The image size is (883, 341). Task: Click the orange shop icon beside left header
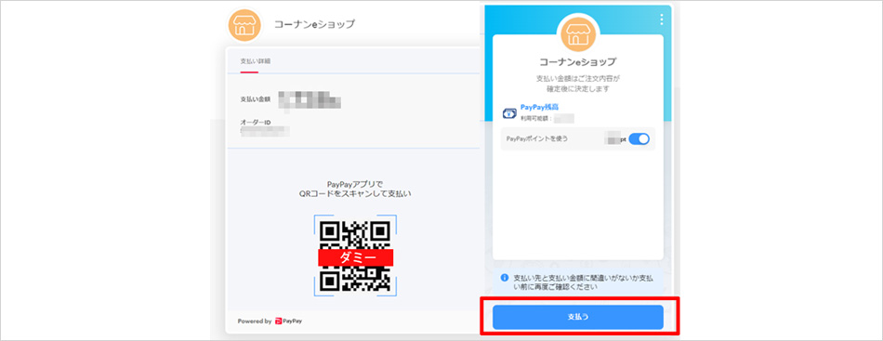click(x=244, y=26)
